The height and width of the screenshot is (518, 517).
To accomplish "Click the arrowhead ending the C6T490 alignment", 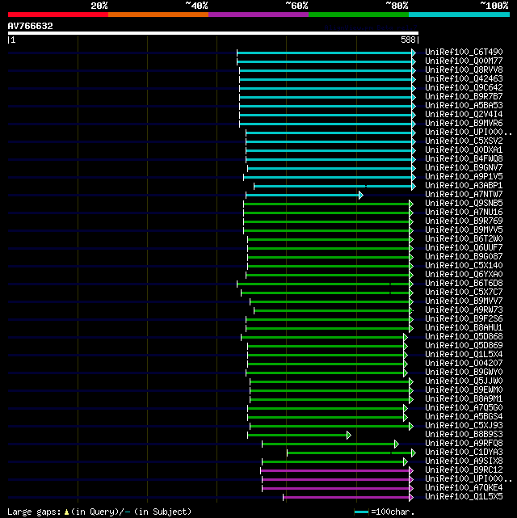I will pyautogui.click(x=414, y=53).
